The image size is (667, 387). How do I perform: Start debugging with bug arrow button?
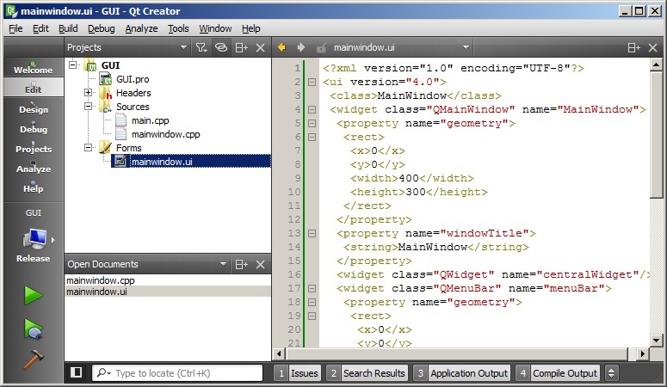click(x=34, y=329)
